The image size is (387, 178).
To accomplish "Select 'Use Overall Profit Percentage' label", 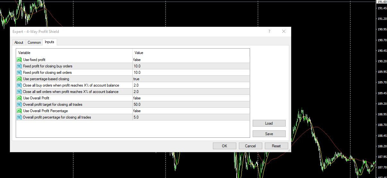I will coord(46,111).
